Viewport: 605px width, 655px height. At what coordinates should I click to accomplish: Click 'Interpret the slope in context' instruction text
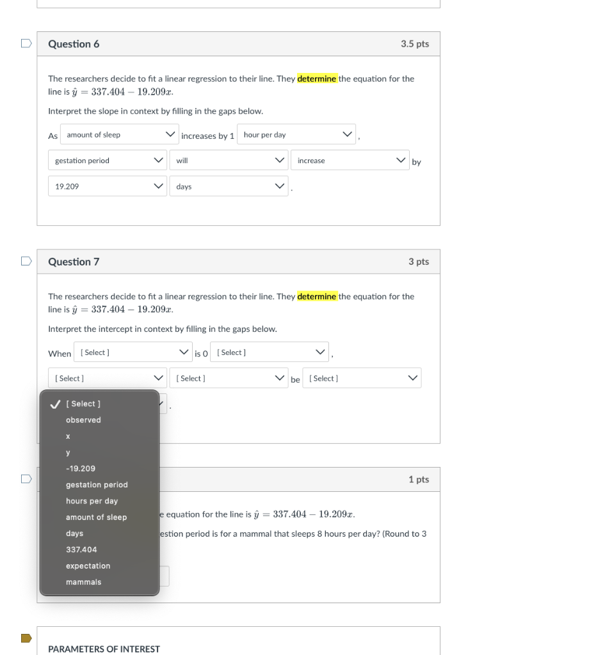[156, 111]
